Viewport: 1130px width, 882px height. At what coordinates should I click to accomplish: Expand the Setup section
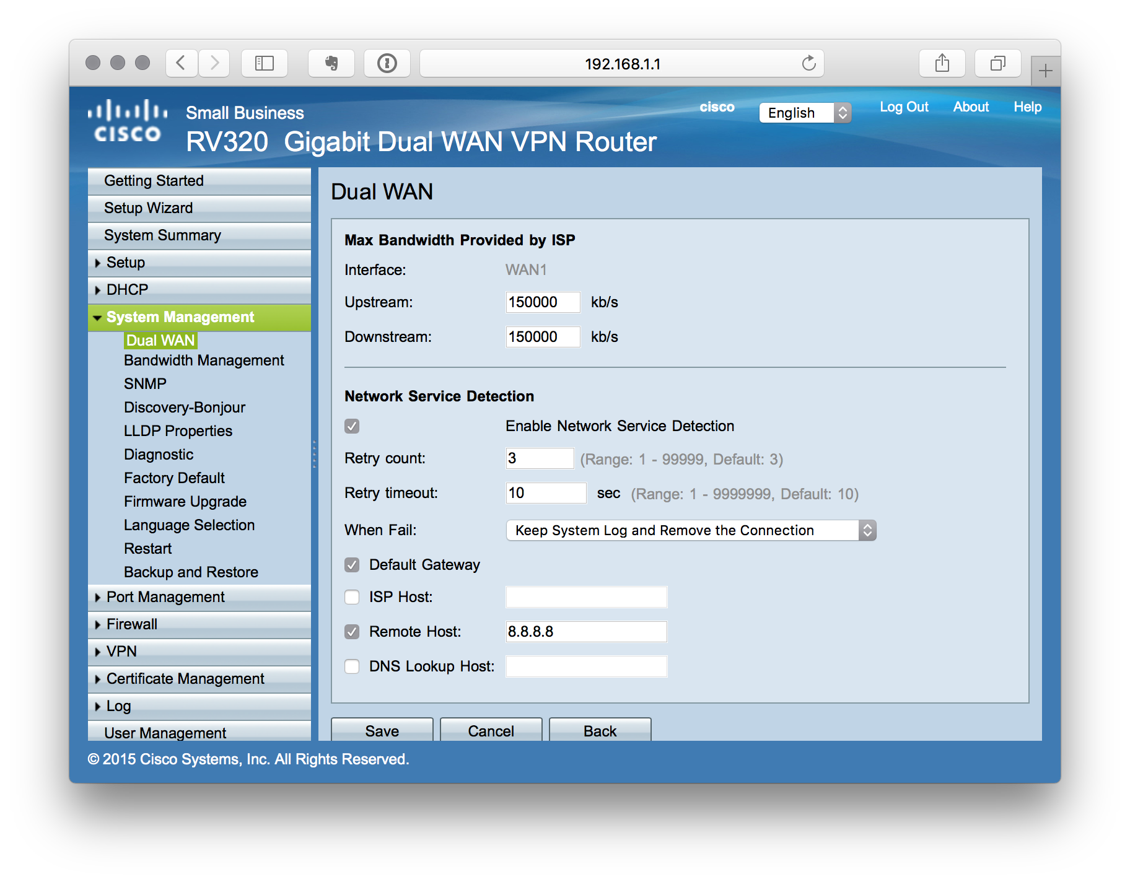pyautogui.click(x=199, y=263)
